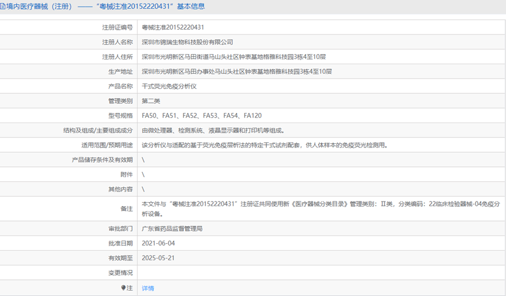Select expiry date 2025-05-21
Viewport: 506px width, 296px height.
pos(158,258)
